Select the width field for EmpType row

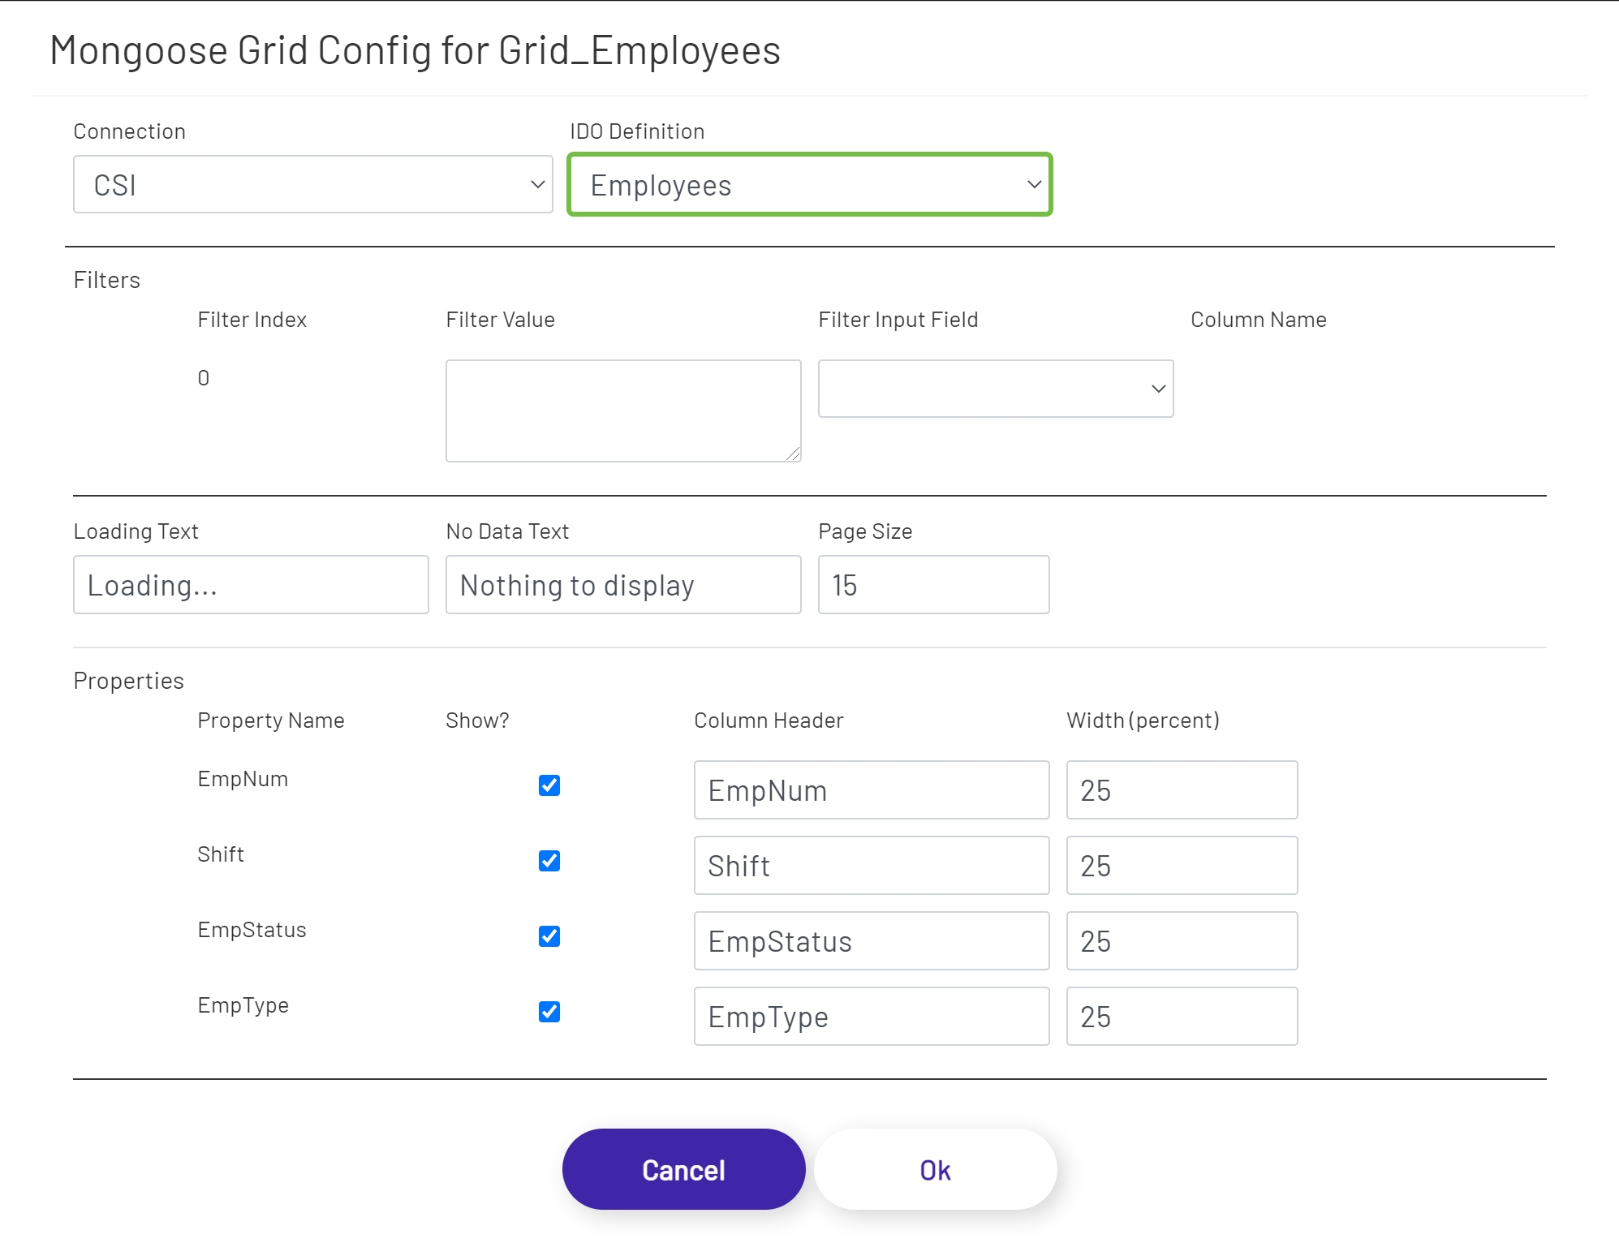[1181, 1016]
